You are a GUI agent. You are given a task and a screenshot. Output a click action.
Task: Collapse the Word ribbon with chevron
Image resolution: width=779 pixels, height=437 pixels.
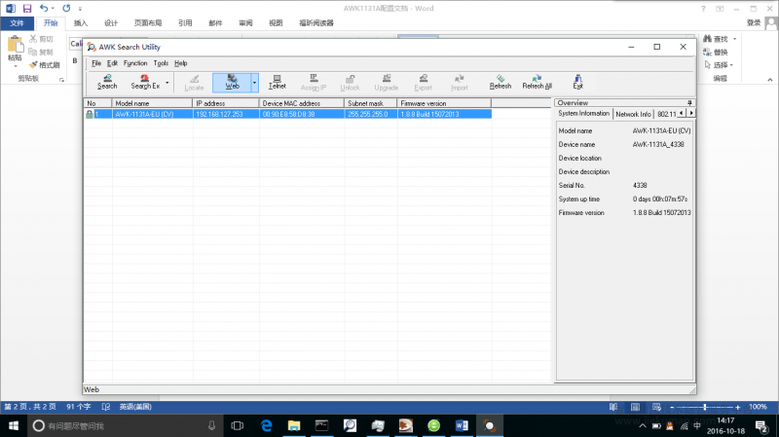769,80
